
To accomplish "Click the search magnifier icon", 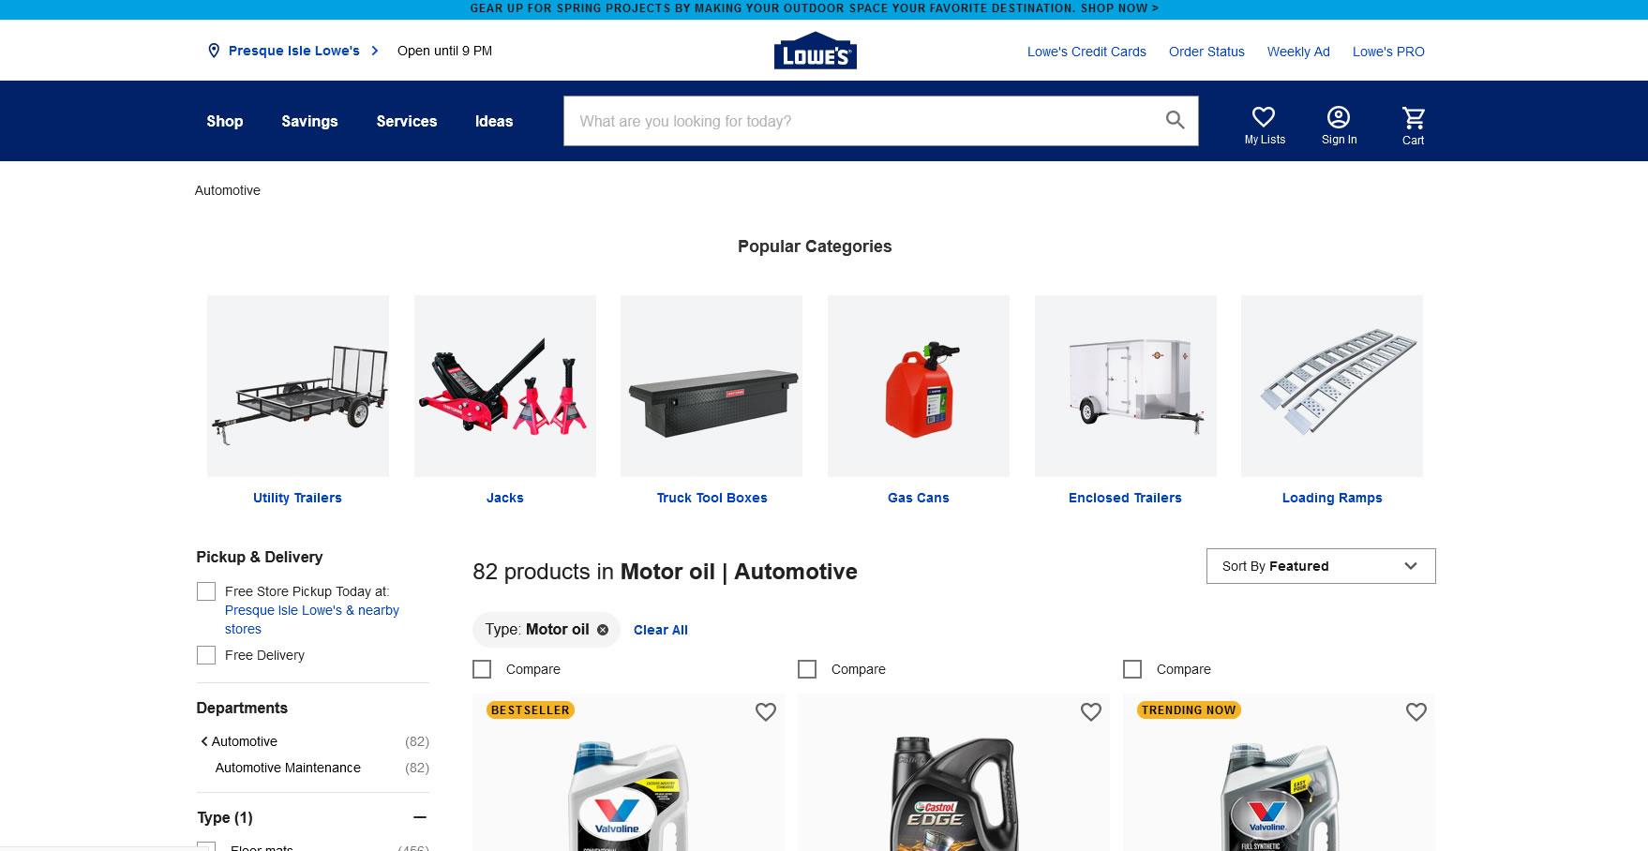I will tap(1175, 120).
